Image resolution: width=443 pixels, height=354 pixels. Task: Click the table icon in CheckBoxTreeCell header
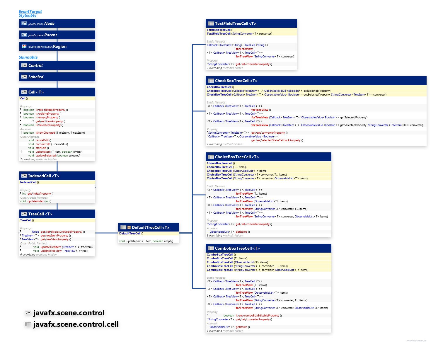point(211,81)
